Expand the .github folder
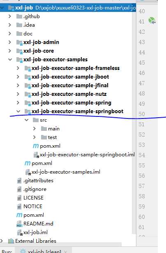The width and height of the screenshot is (166, 253). coord(10,16)
